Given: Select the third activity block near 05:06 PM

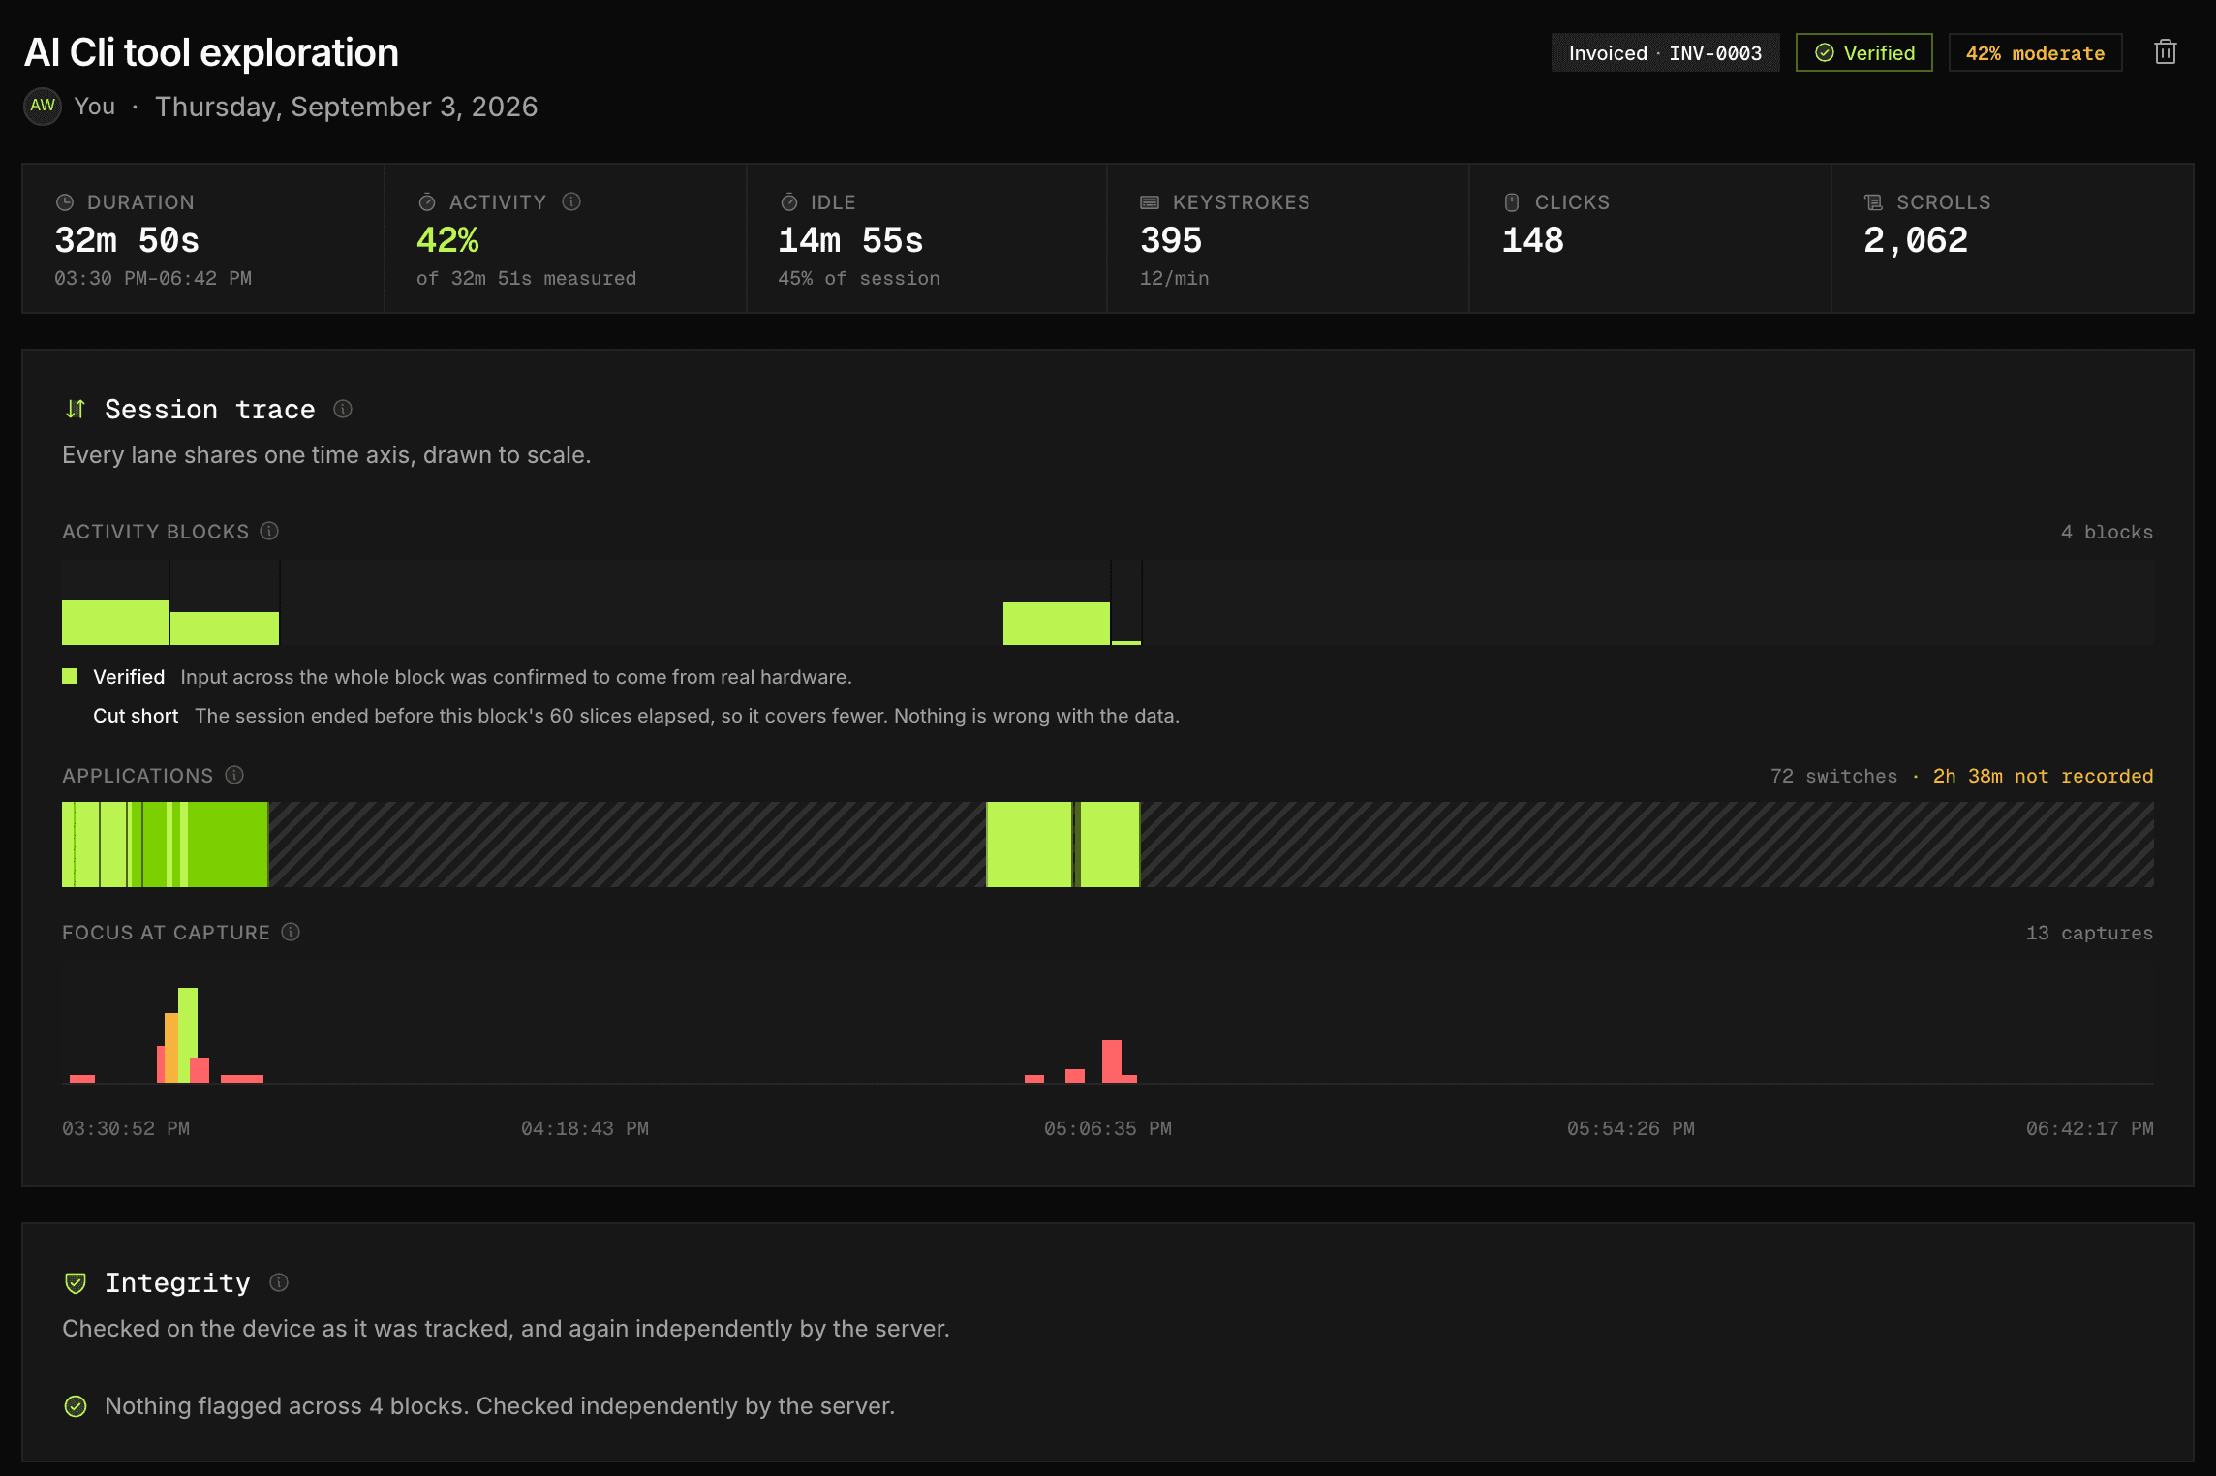Looking at the screenshot, I should (1057, 624).
